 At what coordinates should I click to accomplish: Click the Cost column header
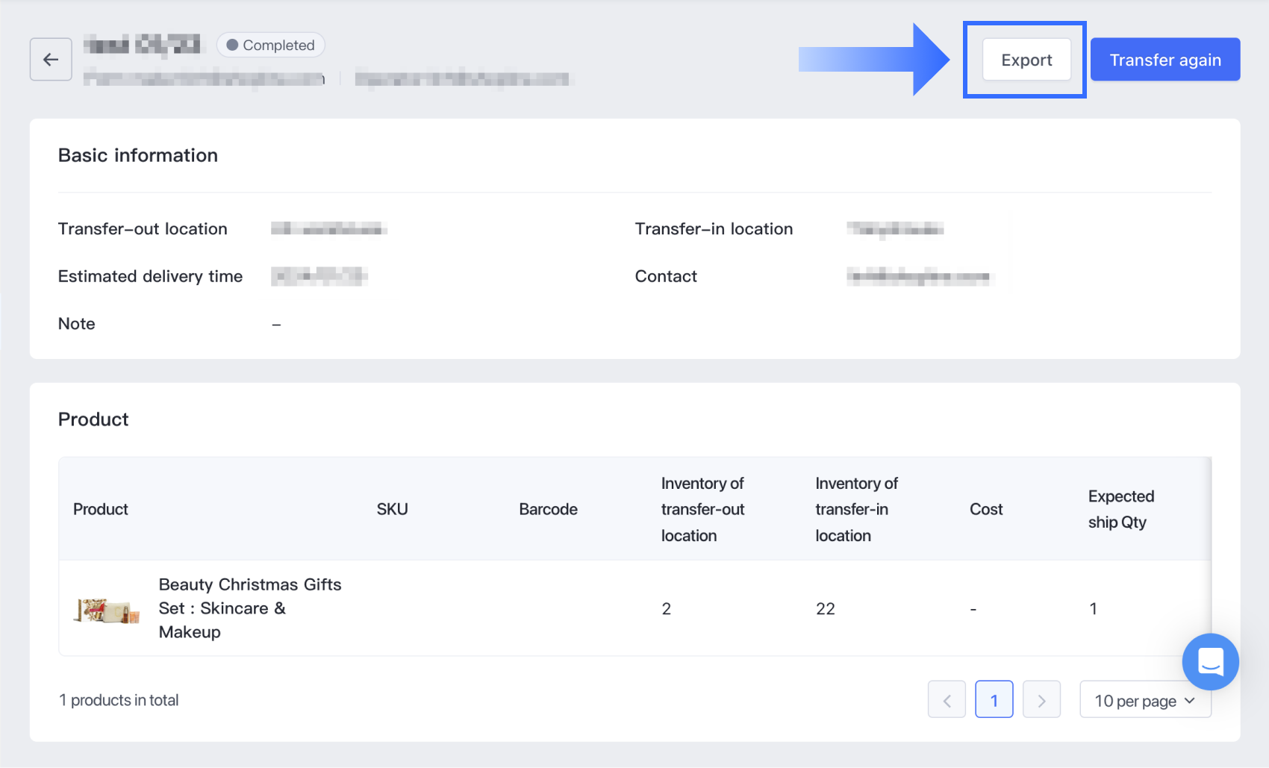pyautogui.click(x=985, y=509)
